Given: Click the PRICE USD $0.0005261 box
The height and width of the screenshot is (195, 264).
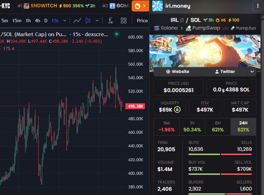Looking at the screenshot, I should point(179,87).
